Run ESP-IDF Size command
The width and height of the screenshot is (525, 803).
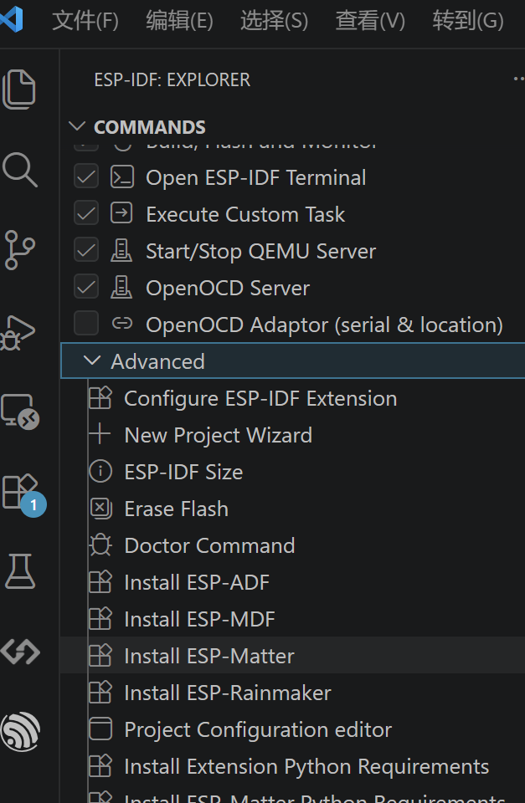point(183,472)
